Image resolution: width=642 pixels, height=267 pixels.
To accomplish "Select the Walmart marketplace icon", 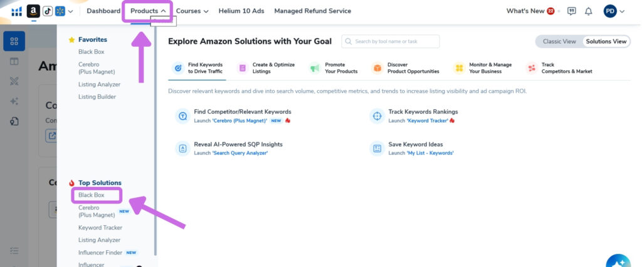I will (x=60, y=11).
